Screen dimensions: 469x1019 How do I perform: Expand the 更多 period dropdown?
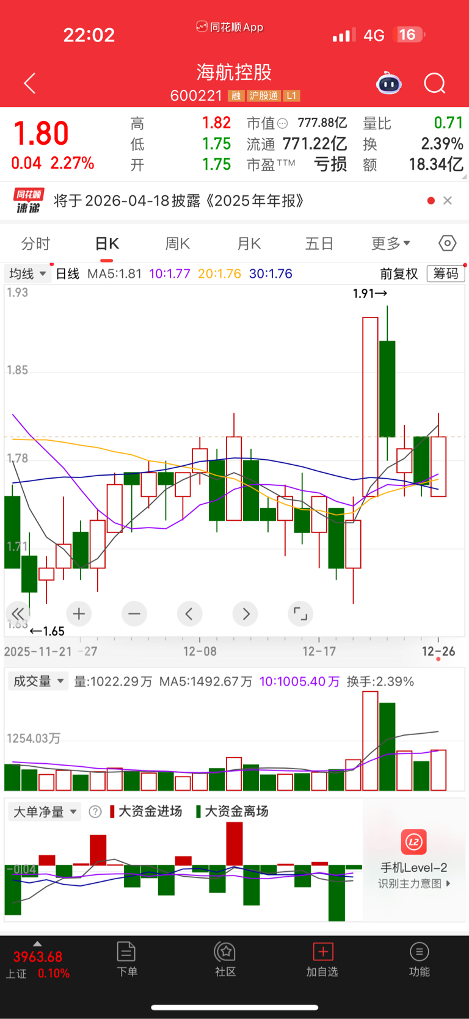click(x=391, y=244)
